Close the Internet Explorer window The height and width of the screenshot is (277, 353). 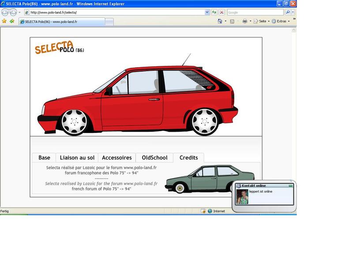[x=293, y=4]
